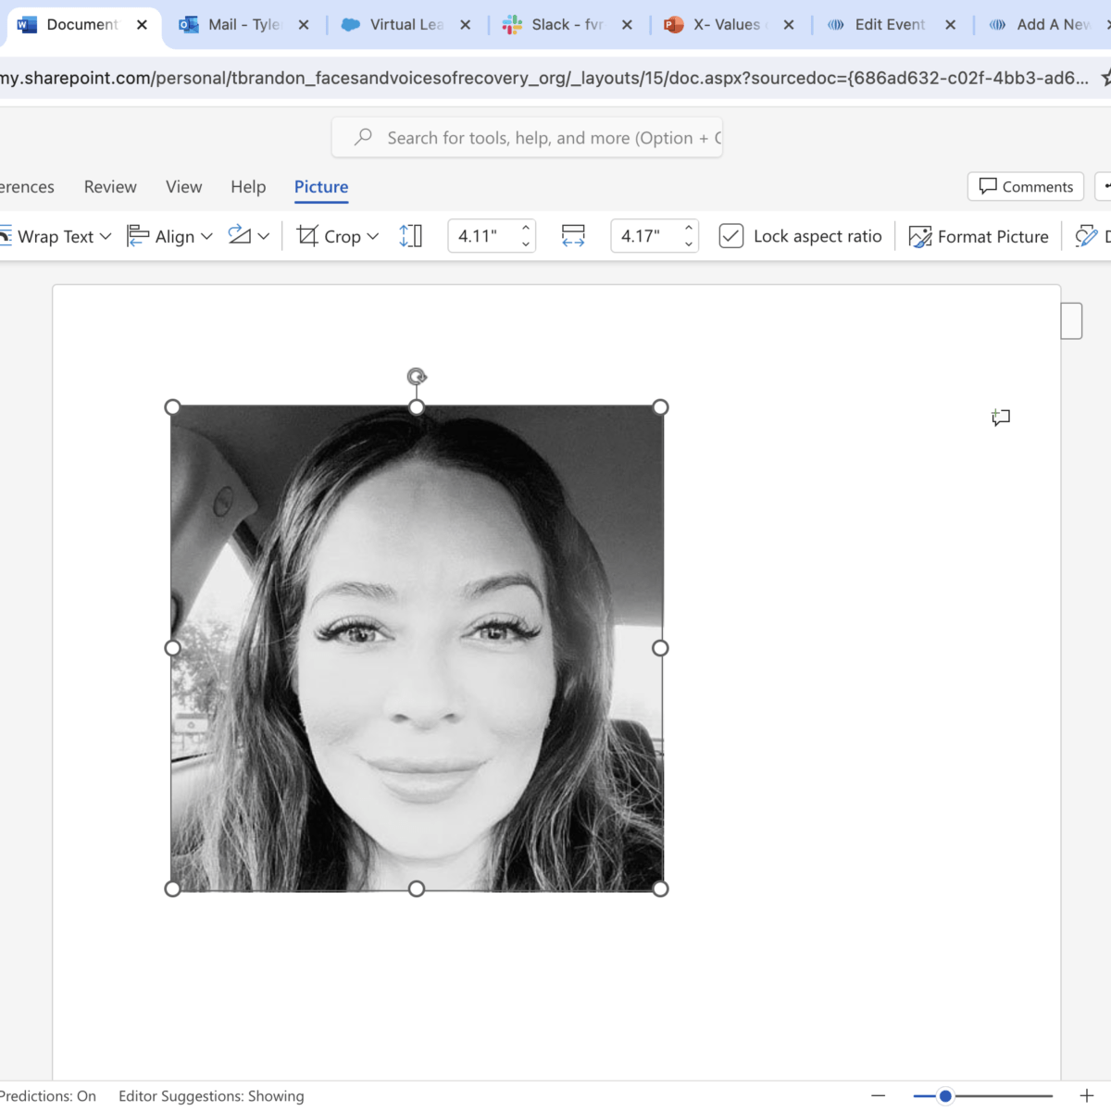Screen dimensions: 1111x1111
Task: Click the zoom slider handle
Action: coord(945,1096)
